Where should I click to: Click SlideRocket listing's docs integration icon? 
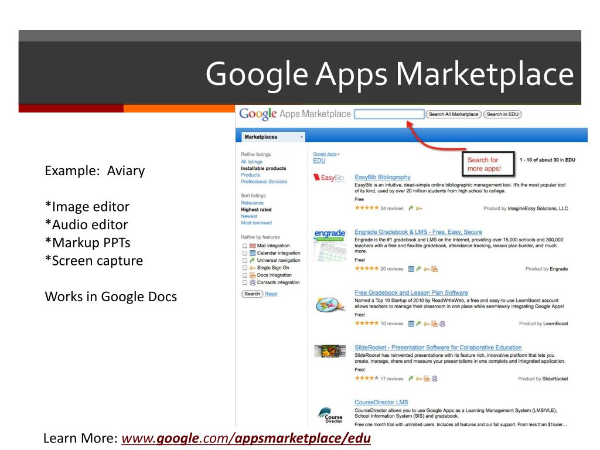pyautogui.click(x=427, y=379)
